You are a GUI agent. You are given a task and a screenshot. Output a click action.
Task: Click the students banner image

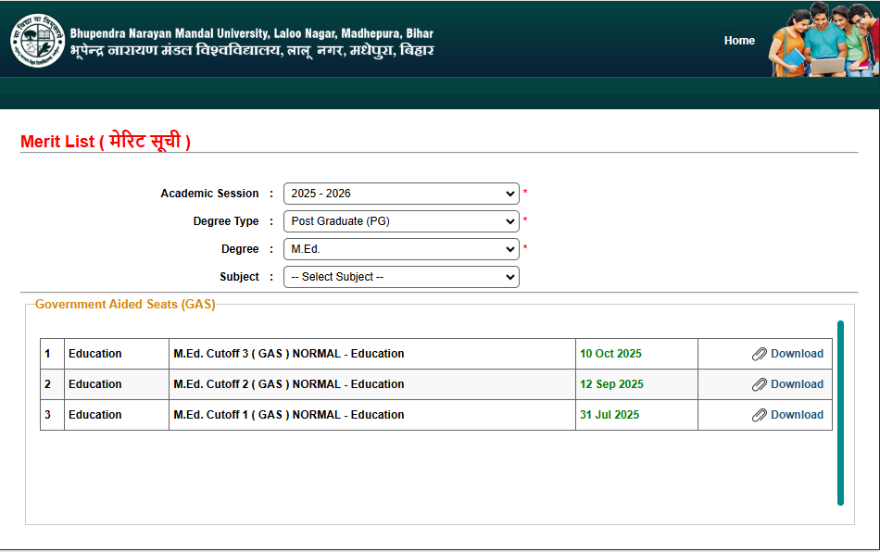coord(823,39)
